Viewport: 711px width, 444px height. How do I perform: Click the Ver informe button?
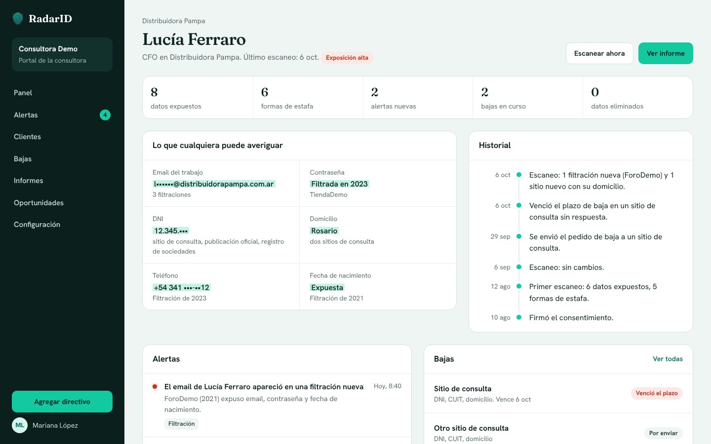[666, 53]
